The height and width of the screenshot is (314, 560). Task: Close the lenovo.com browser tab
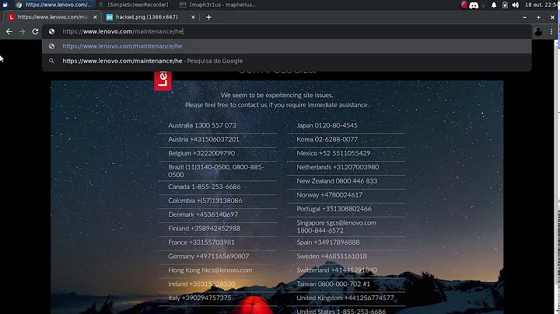pos(95,17)
